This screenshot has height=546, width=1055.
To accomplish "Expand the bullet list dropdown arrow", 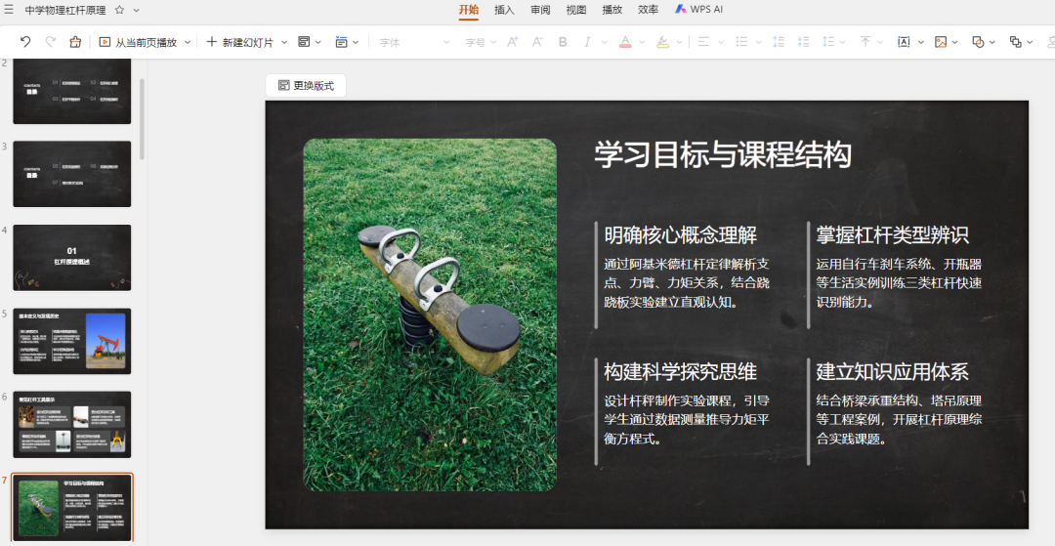I will 758,42.
